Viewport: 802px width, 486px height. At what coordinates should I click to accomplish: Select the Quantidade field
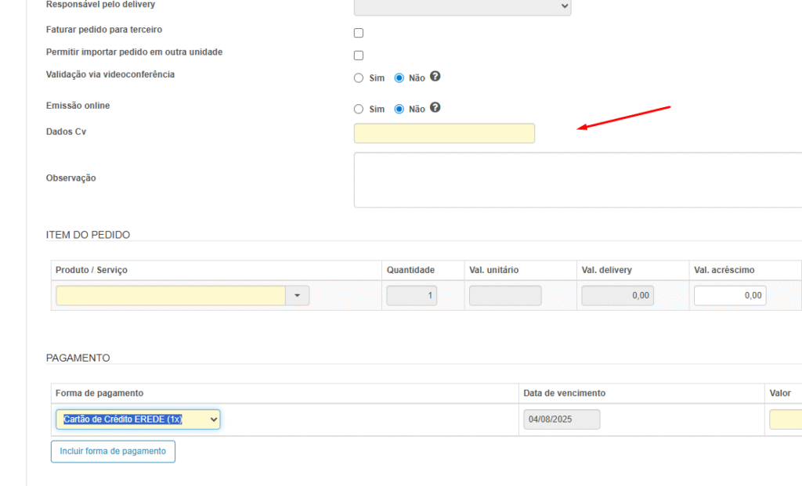(x=412, y=296)
